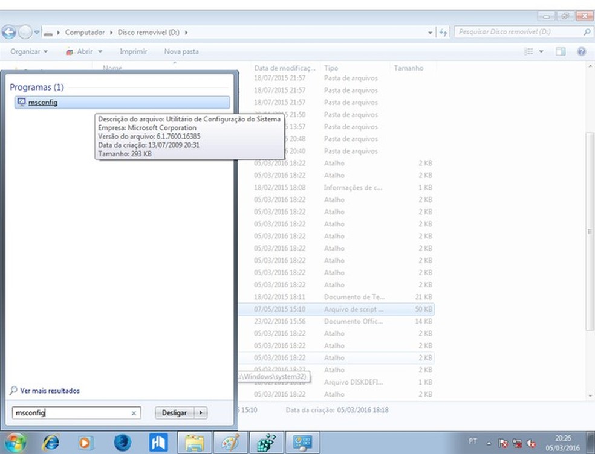Open the Organizar menu
This screenshot has height=454, width=595.
coord(29,51)
